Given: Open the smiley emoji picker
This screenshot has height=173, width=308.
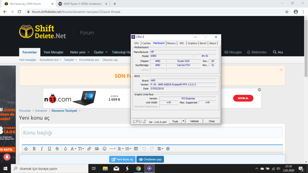Looking at the screenshot, I should point(104,149).
